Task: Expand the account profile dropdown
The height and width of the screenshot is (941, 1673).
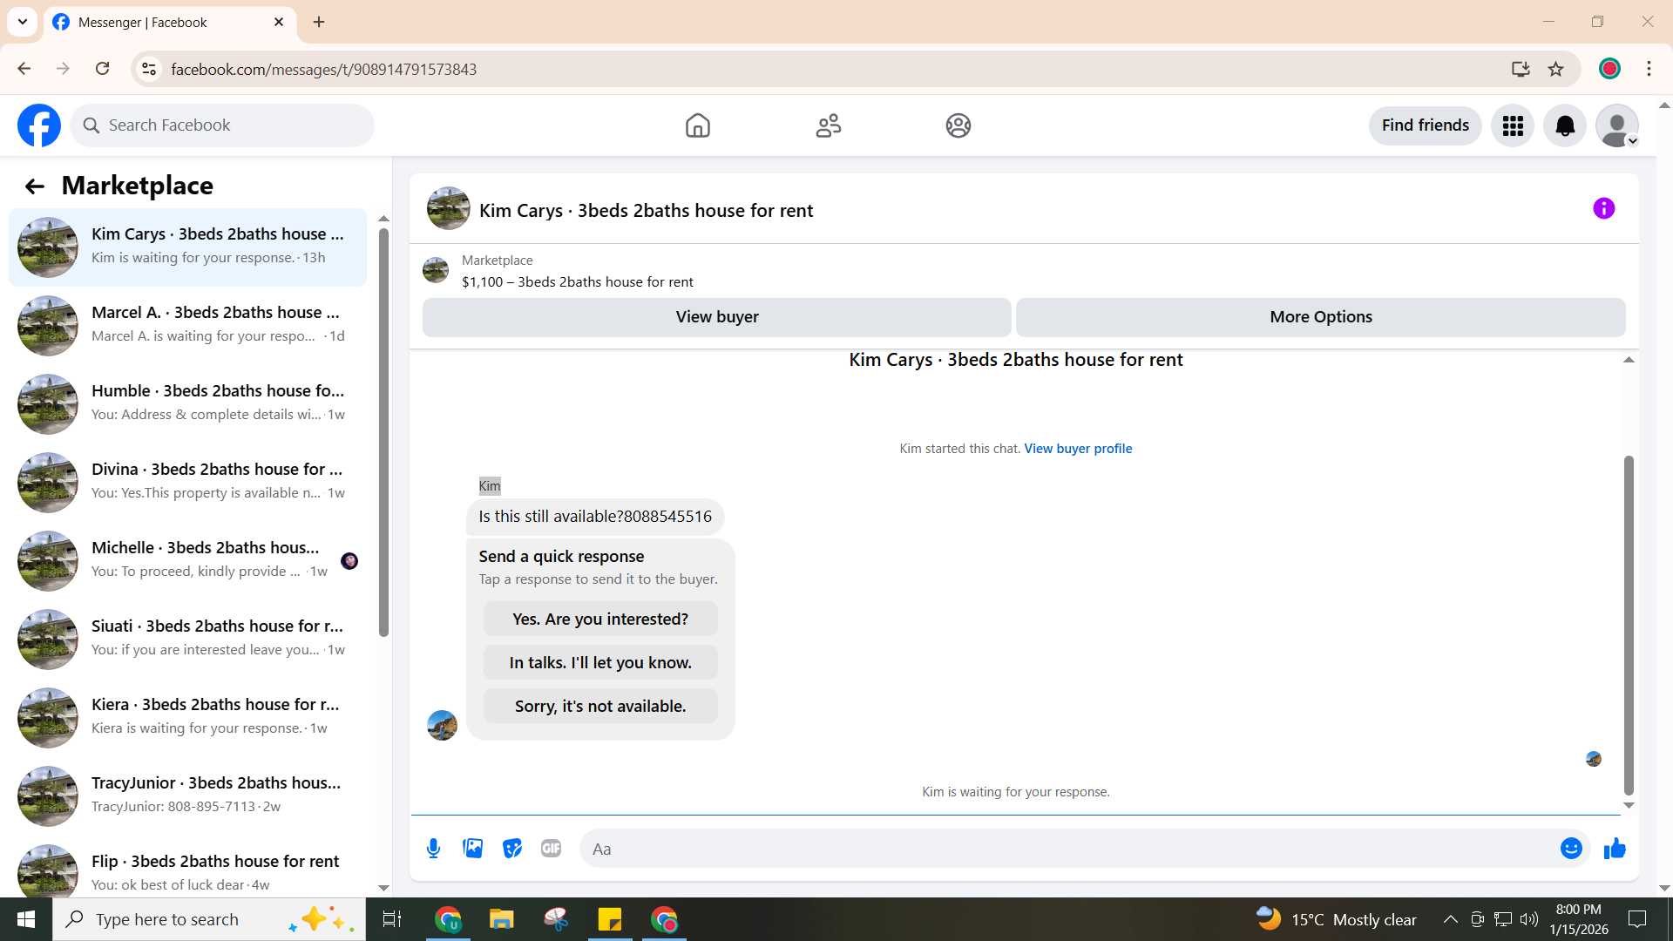Action: (1617, 125)
